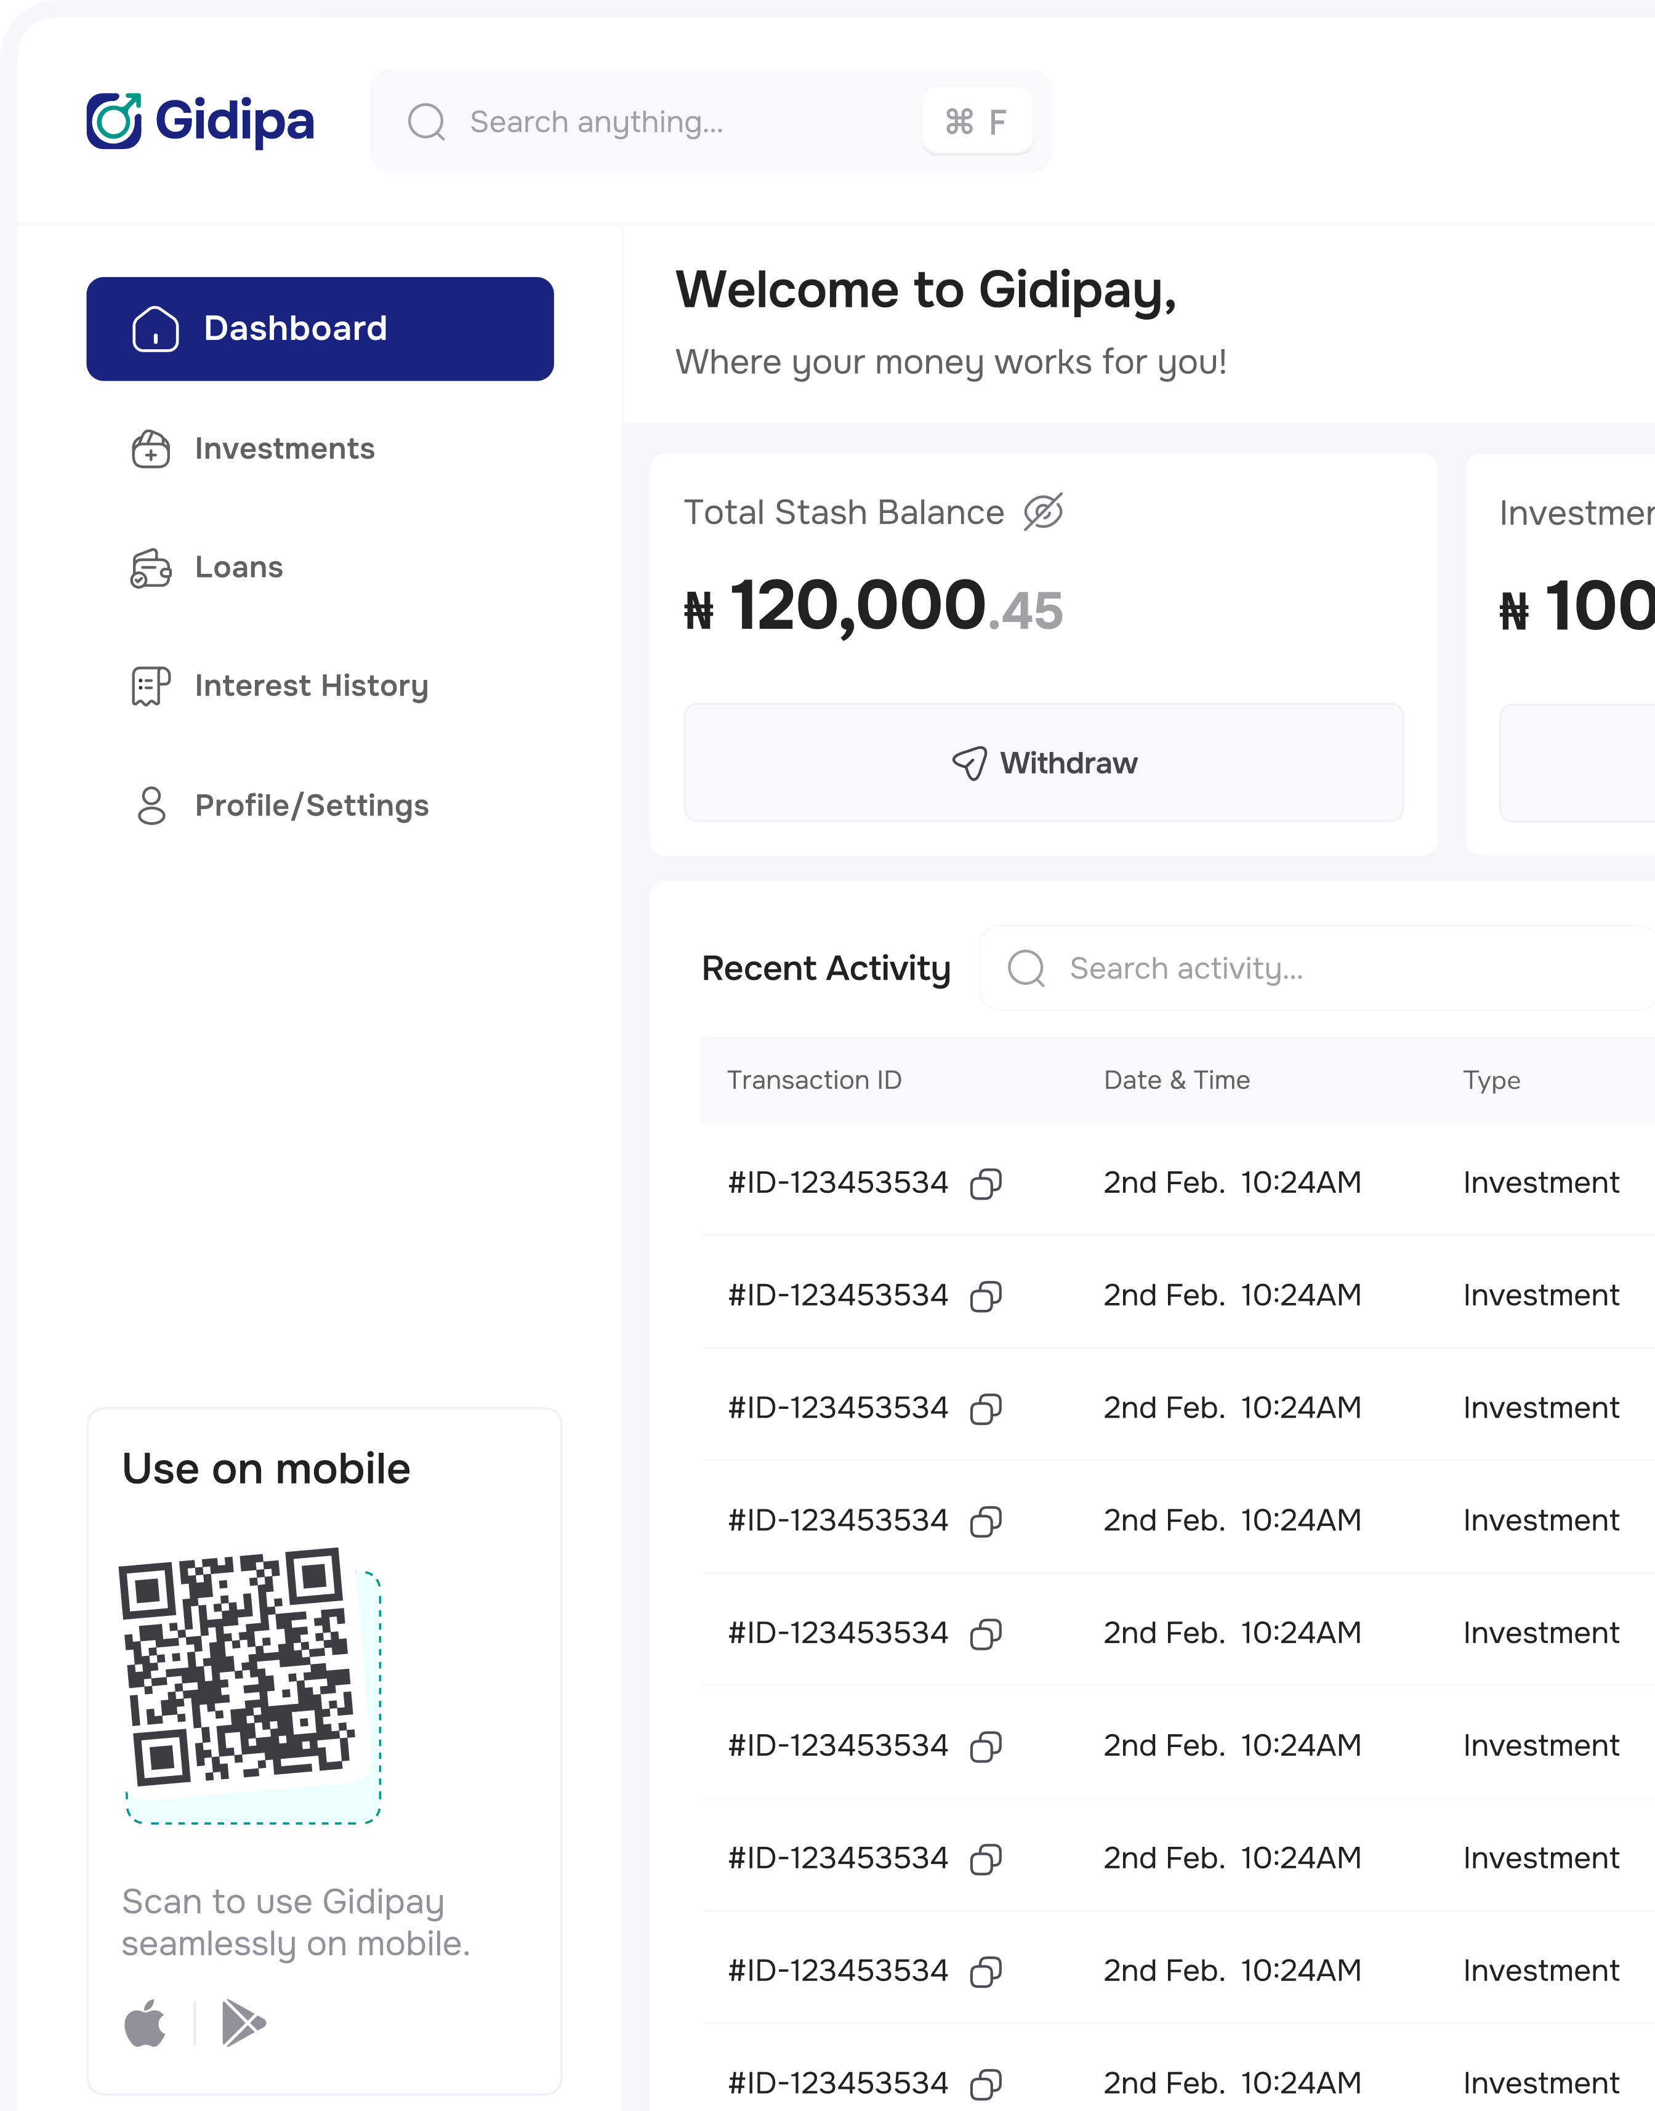Open the Loans section
Image resolution: width=1655 pixels, height=2111 pixels.
238,567
